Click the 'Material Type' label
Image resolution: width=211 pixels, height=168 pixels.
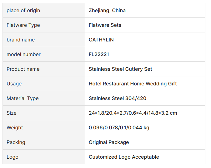click(x=23, y=98)
